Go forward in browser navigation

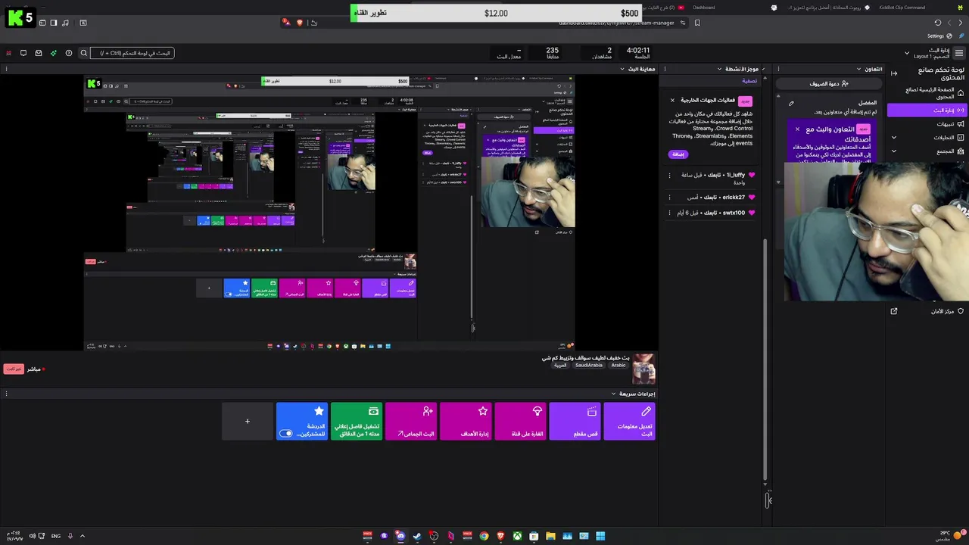tap(951, 23)
